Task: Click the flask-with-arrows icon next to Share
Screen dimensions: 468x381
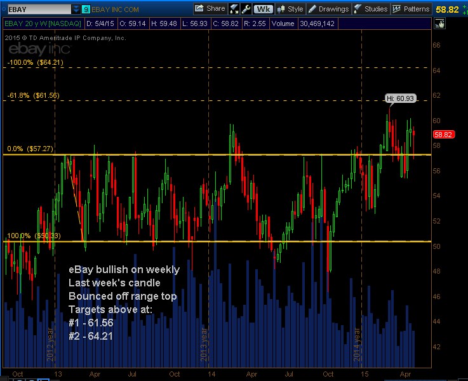Action: pos(234,9)
